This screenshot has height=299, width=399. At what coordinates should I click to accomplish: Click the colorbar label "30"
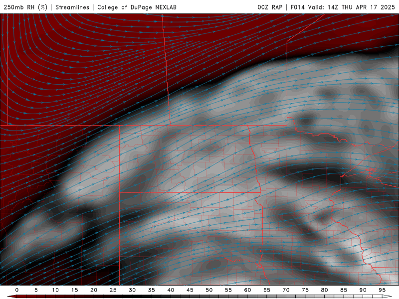(x=132, y=290)
